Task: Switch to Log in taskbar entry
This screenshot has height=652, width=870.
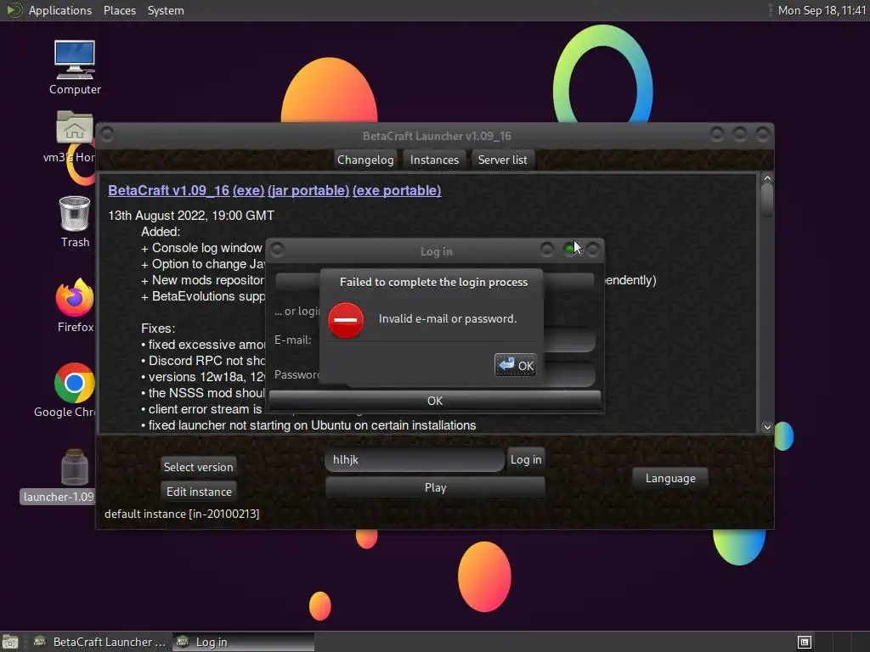Action: [x=244, y=642]
